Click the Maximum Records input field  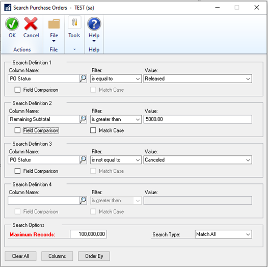88,234
